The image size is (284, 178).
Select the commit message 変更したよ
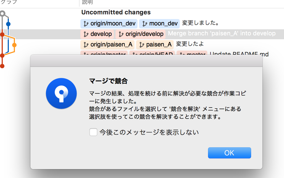190,44
